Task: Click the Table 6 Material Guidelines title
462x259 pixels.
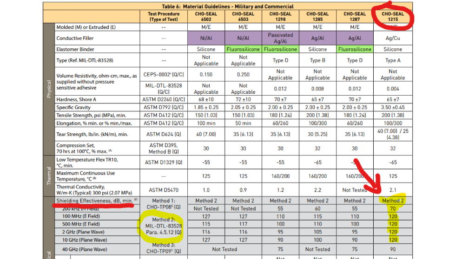Action: (x=227, y=6)
